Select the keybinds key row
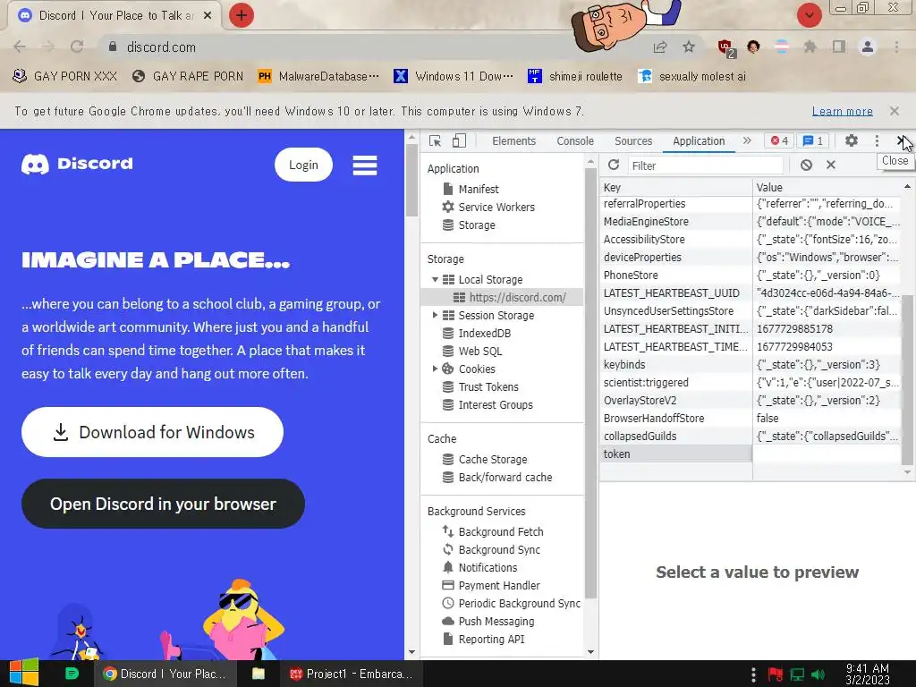Viewport: 916px width, 687px height. tap(751, 365)
